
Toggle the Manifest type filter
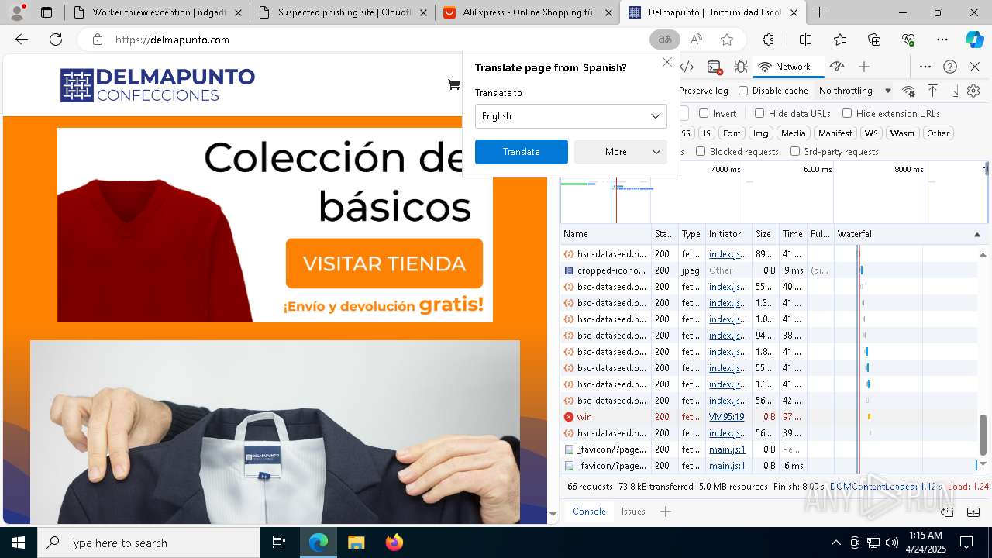(x=835, y=133)
